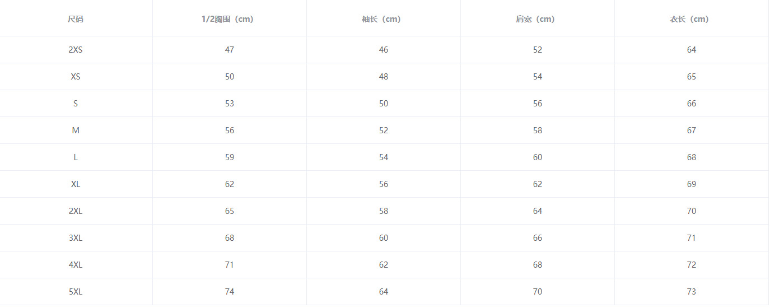Viewport: 770px width, 308px height.
Task: Click the 5XL size label
Action: 76,292
